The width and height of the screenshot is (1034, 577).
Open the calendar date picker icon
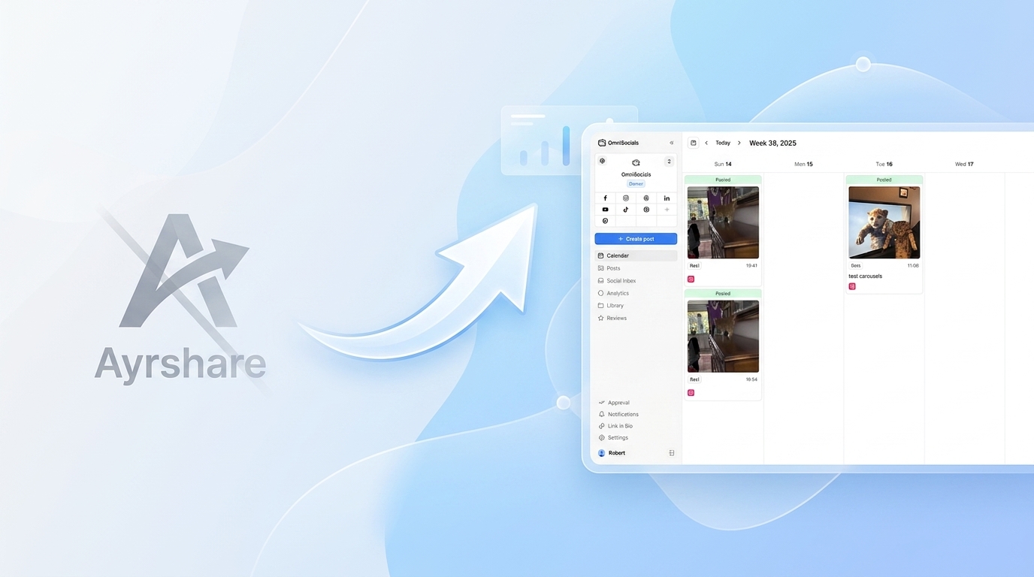(693, 143)
